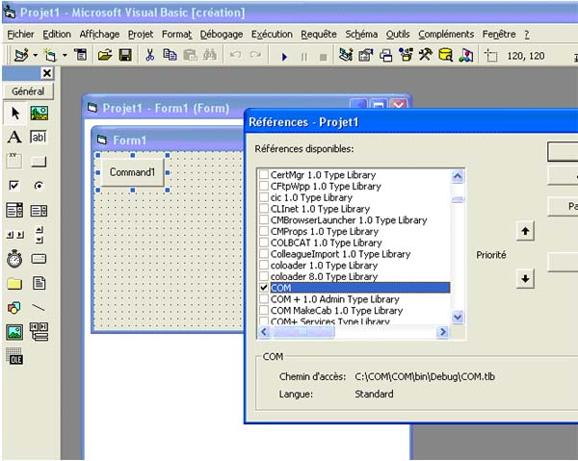
Task: Move reference priority down
Action: coord(525,279)
